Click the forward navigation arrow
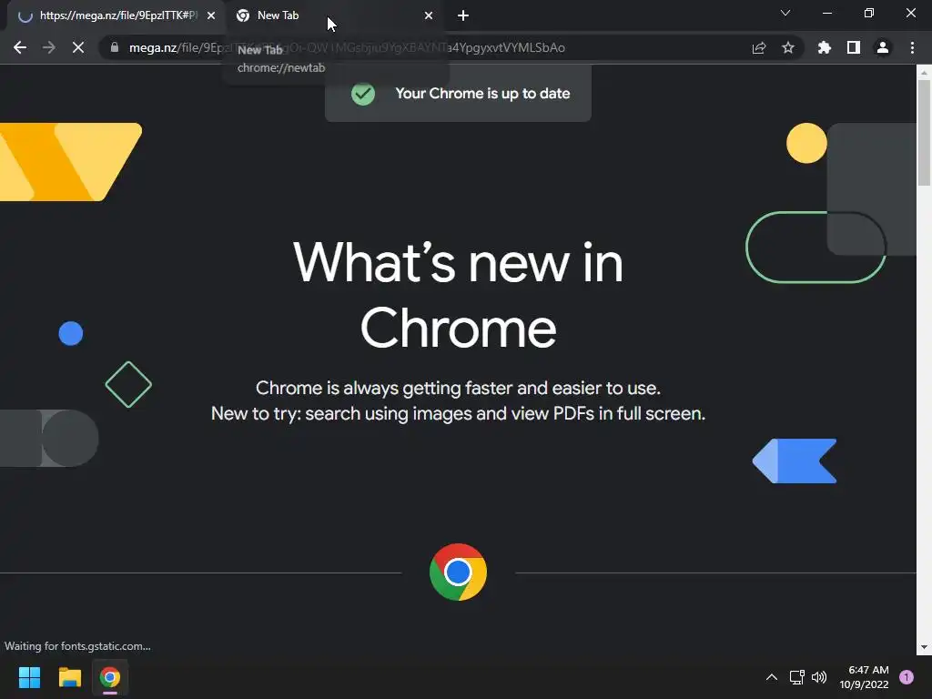Image resolution: width=932 pixels, height=699 pixels. click(x=49, y=47)
